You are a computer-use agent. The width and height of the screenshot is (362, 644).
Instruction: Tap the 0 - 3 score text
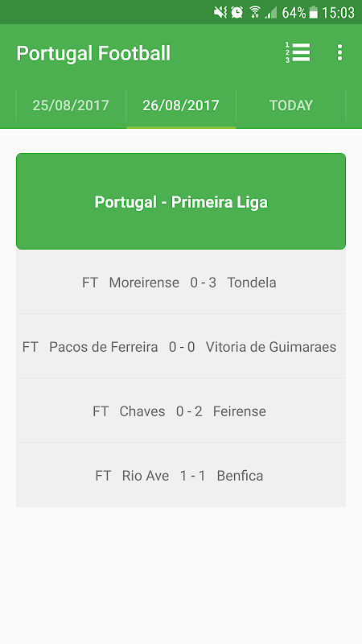click(204, 283)
